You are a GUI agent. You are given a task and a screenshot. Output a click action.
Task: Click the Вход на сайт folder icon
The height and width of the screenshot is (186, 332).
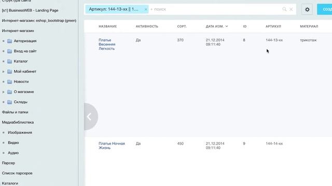(x=9, y=51)
